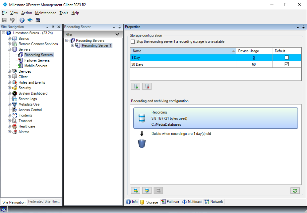The height and width of the screenshot is (213, 307).
Task: Click the add archive button at bottom left
Action: [135, 191]
